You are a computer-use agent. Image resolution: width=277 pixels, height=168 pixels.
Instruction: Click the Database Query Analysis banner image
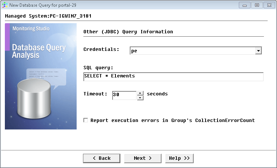click(41, 76)
